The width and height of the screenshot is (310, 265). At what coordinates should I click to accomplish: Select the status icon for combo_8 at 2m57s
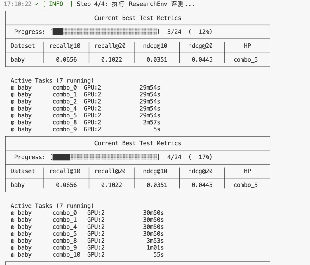pyautogui.click(x=12, y=123)
